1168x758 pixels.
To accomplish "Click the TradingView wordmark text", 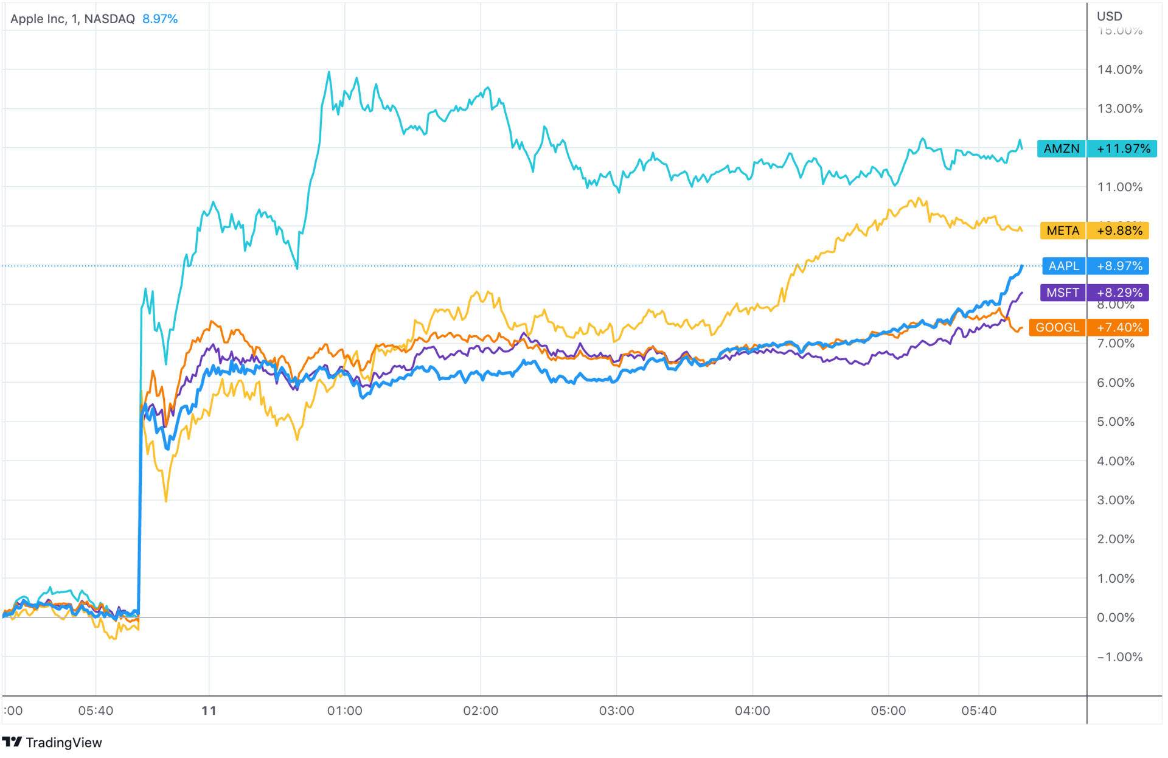I will 64,743.
